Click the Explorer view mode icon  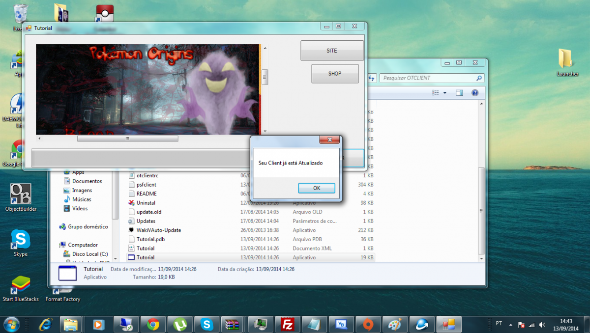[435, 93]
